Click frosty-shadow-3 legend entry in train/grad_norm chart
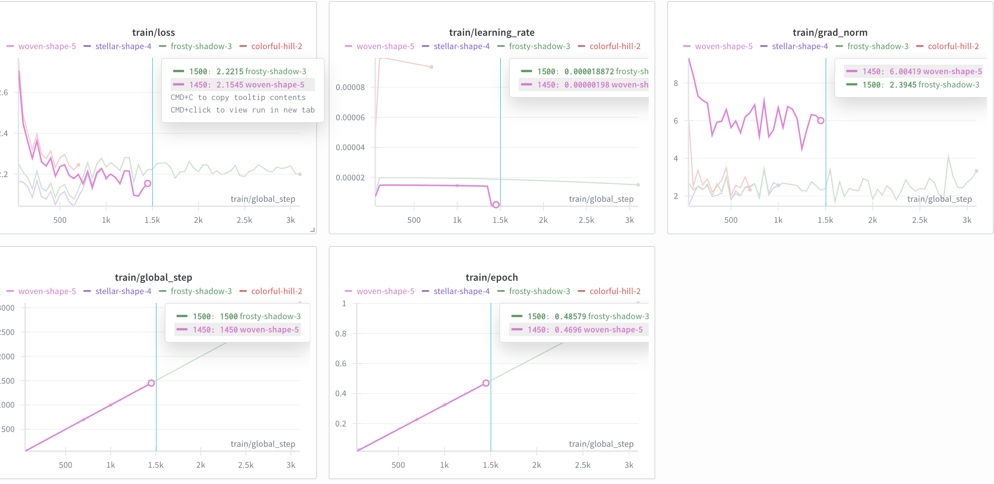The width and height of the screenshot is (994, 484). tap(878, 46)
